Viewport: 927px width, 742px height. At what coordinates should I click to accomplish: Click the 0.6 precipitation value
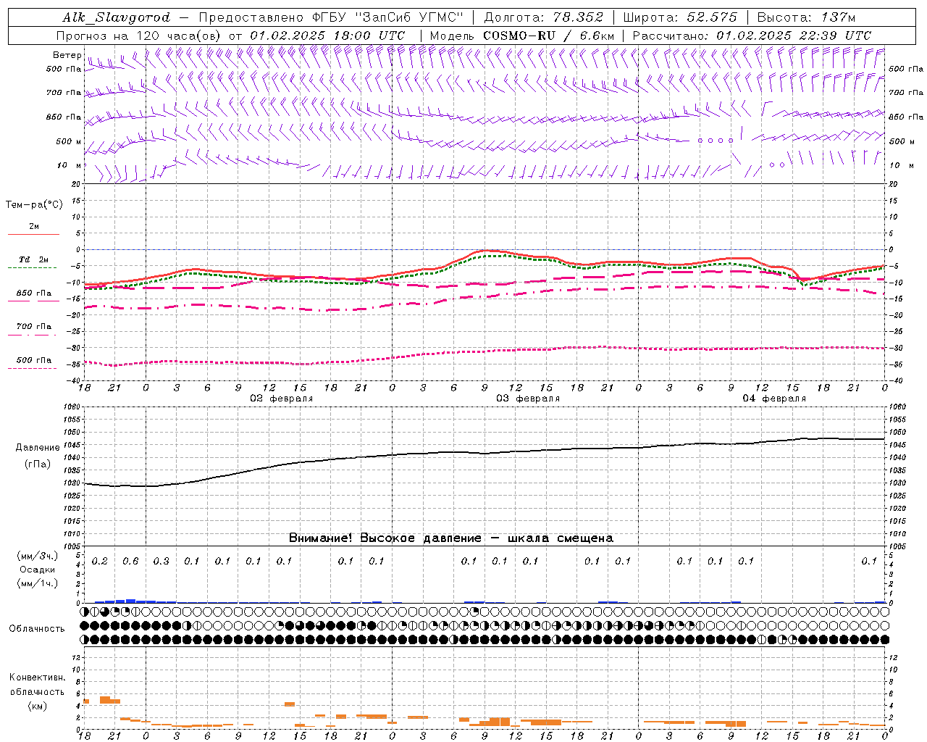tap(130, 561)
